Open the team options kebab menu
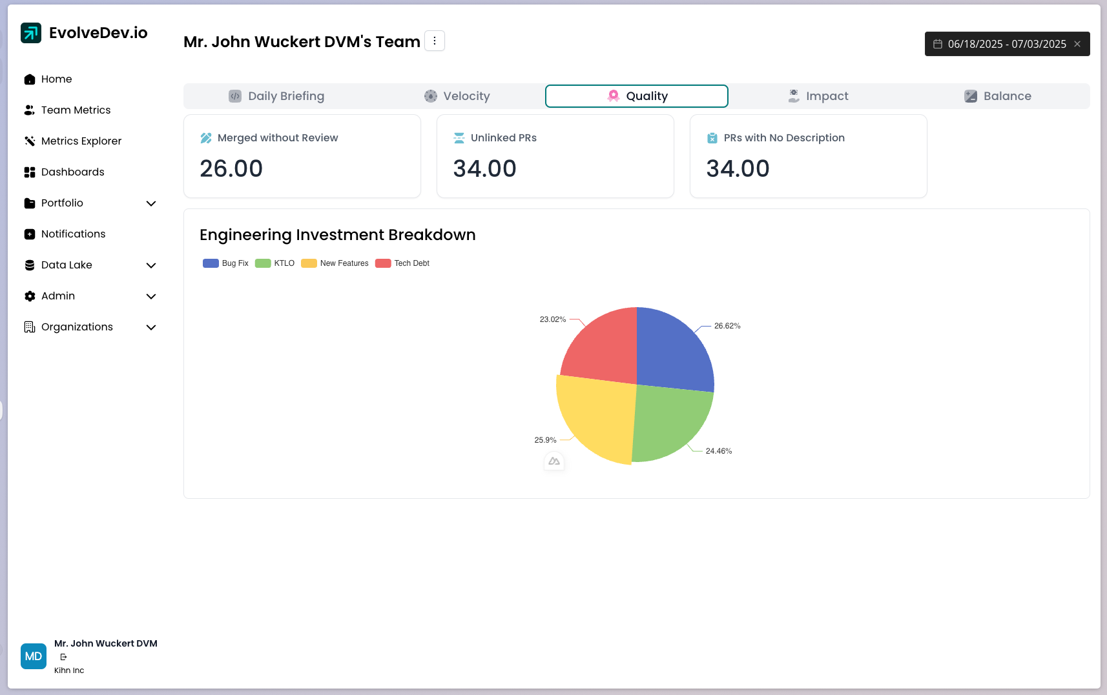This screenshot has width=1107, height=695. pyautogui.click(x=435, y=41)
